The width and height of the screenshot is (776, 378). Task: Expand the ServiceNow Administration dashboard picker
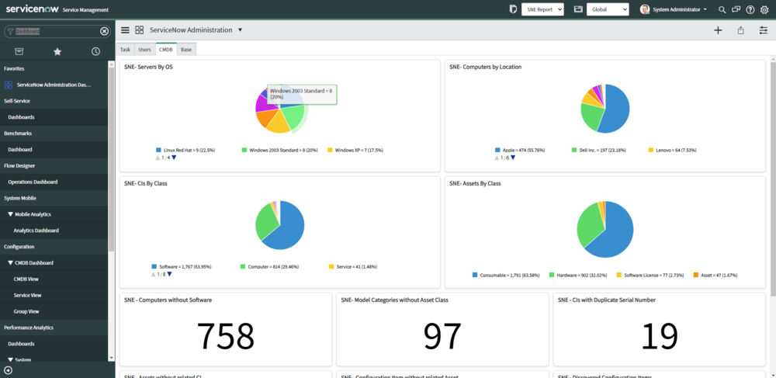point(240,30)
